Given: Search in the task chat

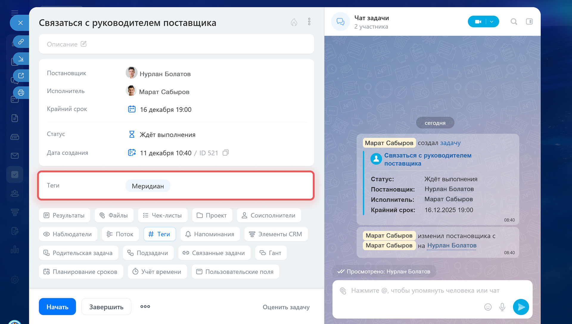Looking at the screenshot, I should (x=514, y=21).
